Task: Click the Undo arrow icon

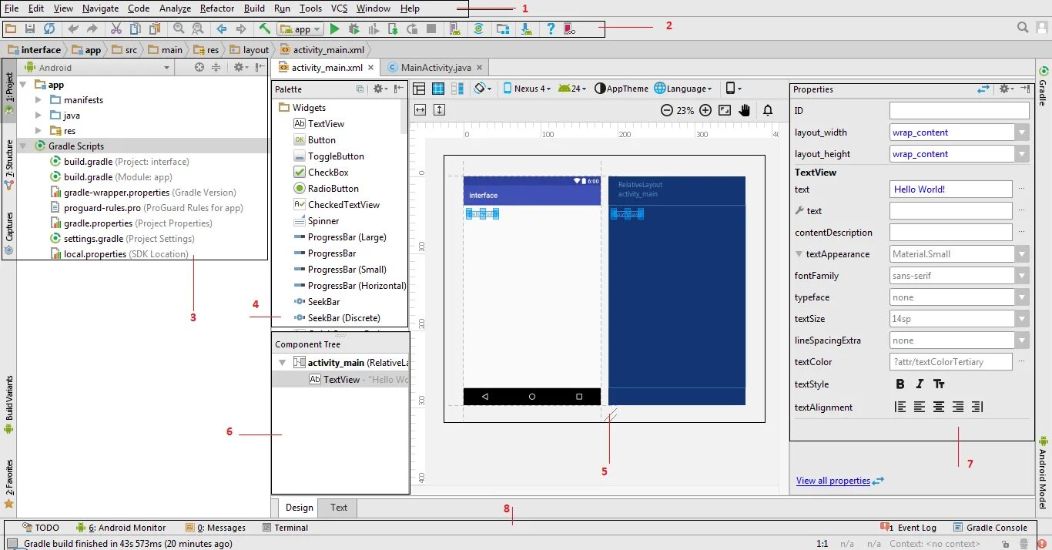Action: 73,29
